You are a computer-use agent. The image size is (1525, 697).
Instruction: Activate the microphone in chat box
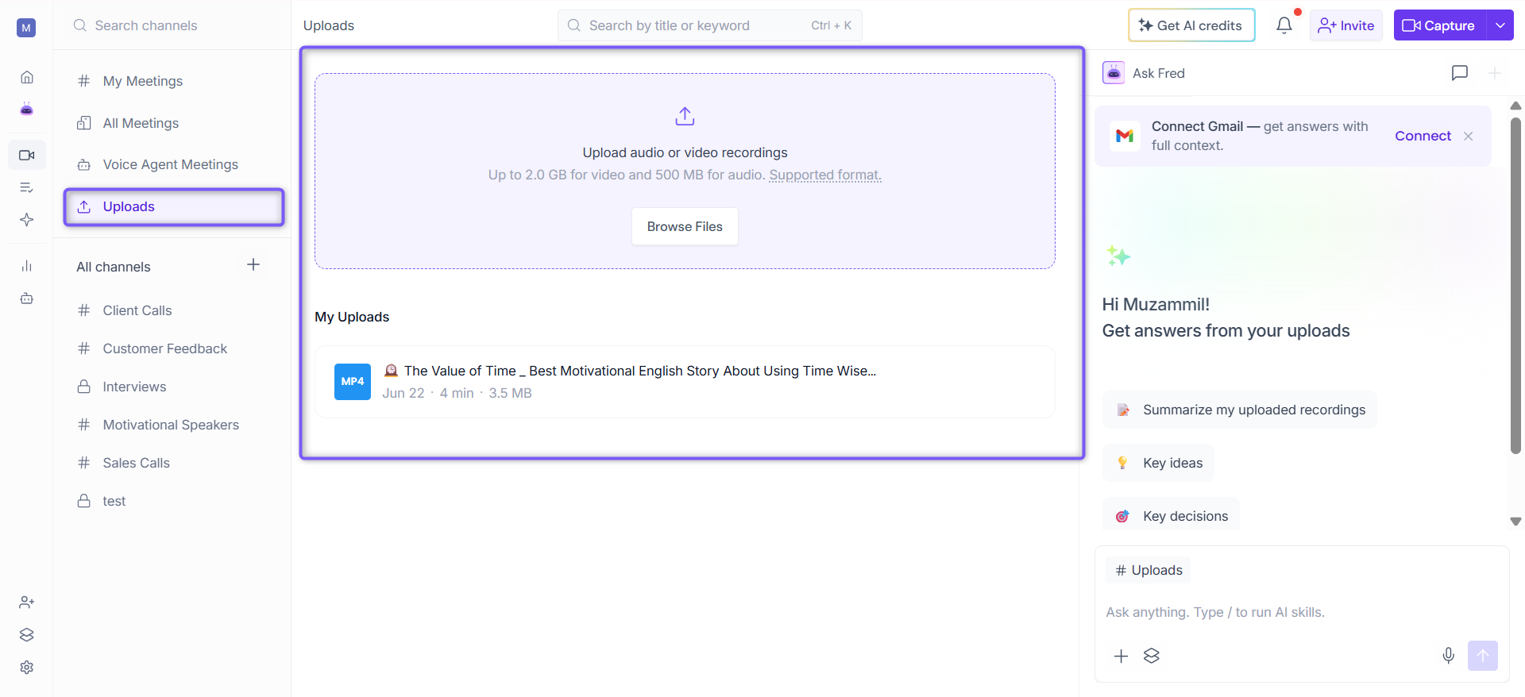pos(1449,656)
